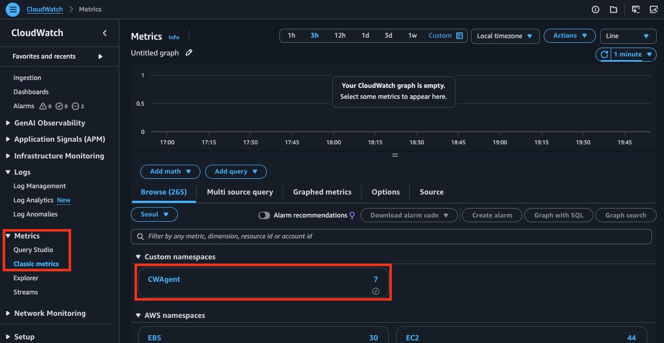Open the Actions dropdown menu
The image size is (664, 343).
[570, 36]
